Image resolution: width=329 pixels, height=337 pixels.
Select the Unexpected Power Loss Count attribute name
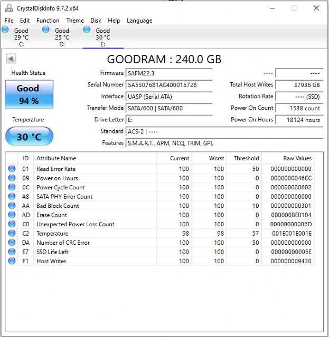[76, 224]
